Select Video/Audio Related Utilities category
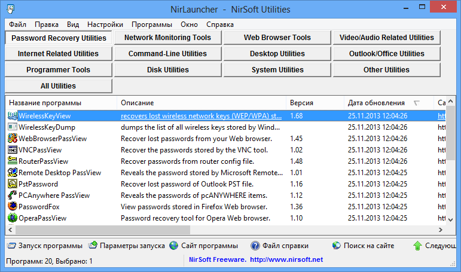The height and width of the screenshot is (272, 461). coord(387,38)
